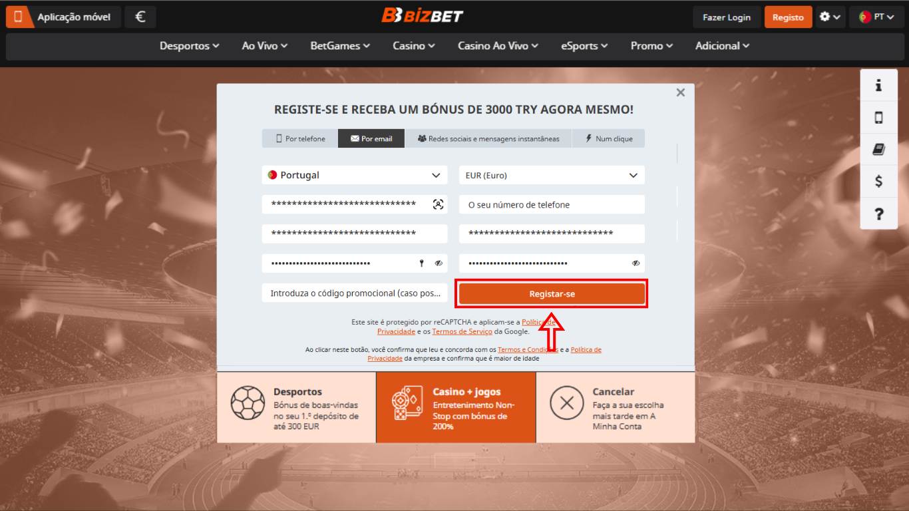Expand the Desportos menu

point(189,46)
